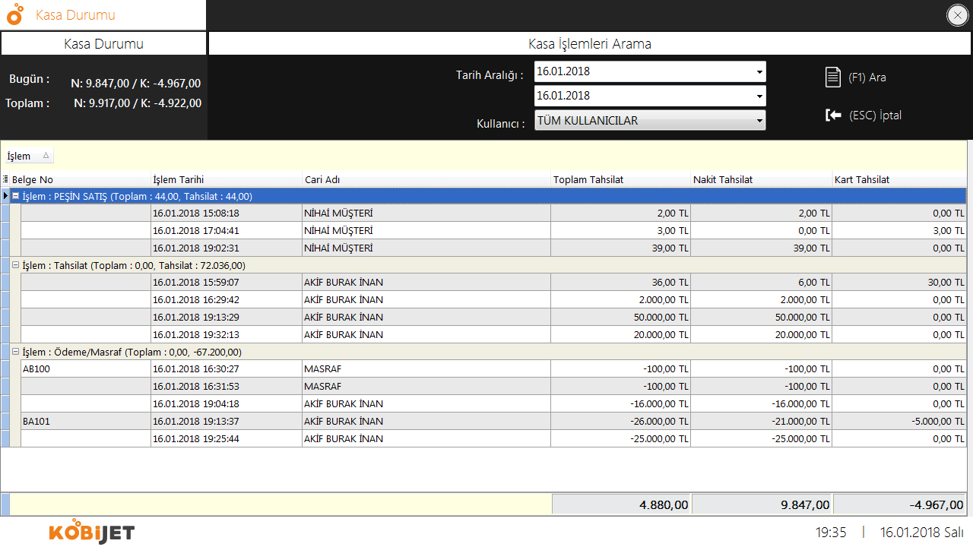Click the -21.000,00 TL Nakit Tahsilat cell
The width and height of the screenshot is (973, 547).
(x=762, y=421)
